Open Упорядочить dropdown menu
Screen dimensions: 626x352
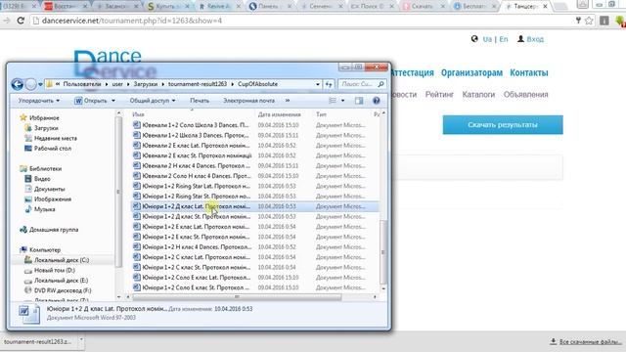click(x=39, y=101)
